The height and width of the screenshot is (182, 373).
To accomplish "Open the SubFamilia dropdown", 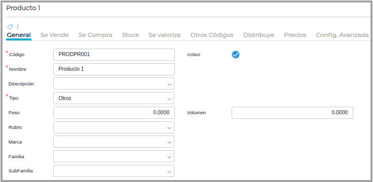I will click(x=114, y=171).
